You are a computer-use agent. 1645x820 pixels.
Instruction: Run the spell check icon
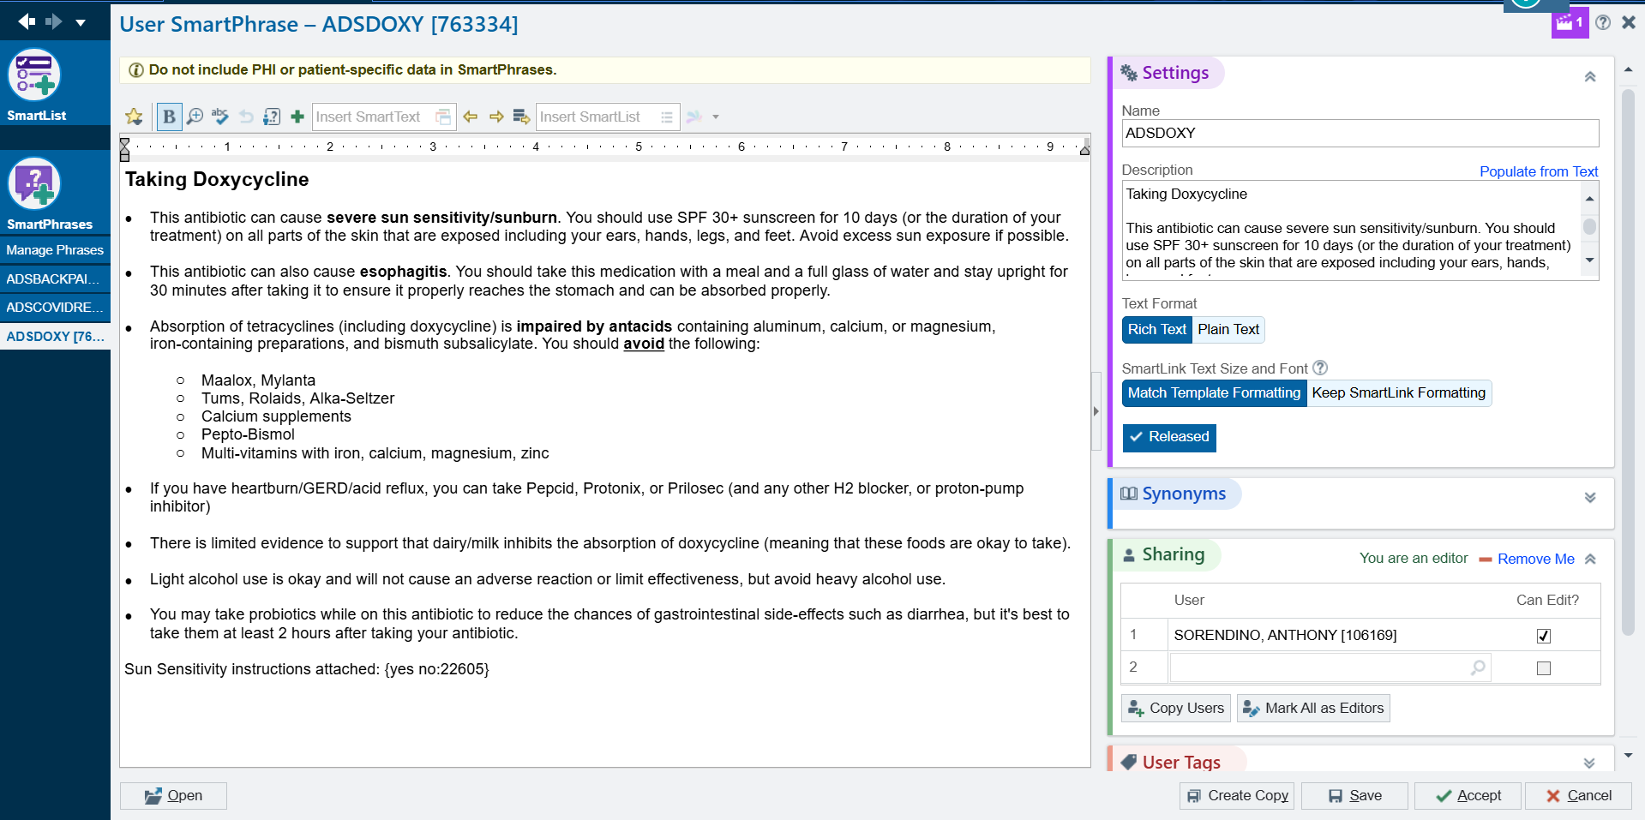click(x=220, y=117)
